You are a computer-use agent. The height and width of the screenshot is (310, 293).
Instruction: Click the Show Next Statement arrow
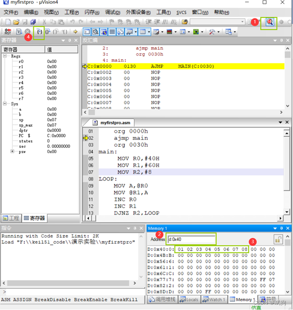pyautogui.click(x=75, y=32)
